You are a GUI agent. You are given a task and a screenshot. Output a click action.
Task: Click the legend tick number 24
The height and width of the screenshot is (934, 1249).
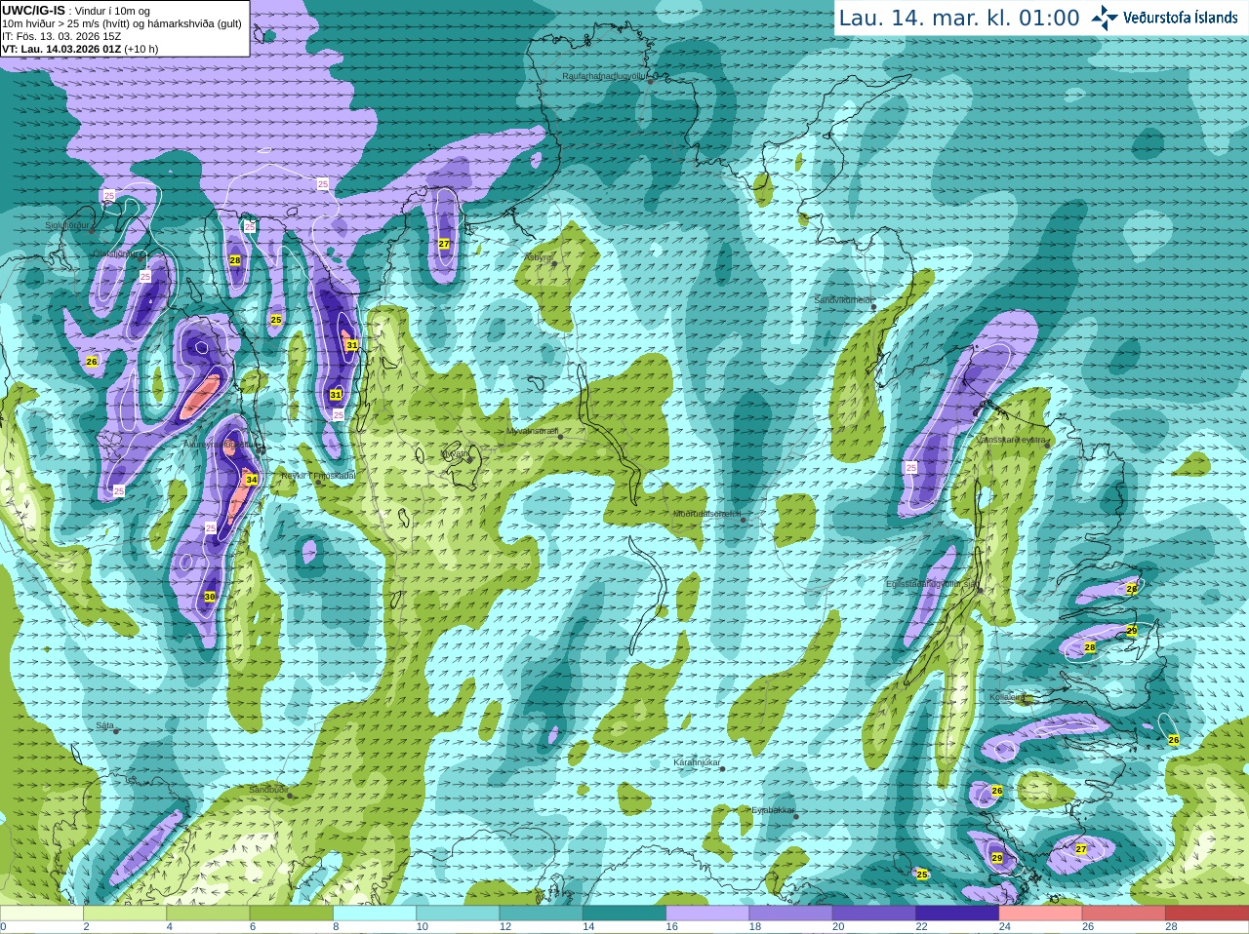click(1005, 927)
